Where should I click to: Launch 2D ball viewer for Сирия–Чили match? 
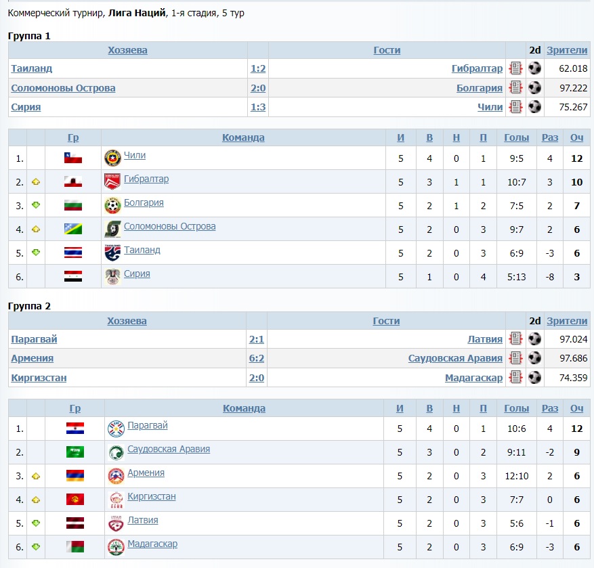pos(535,106)
